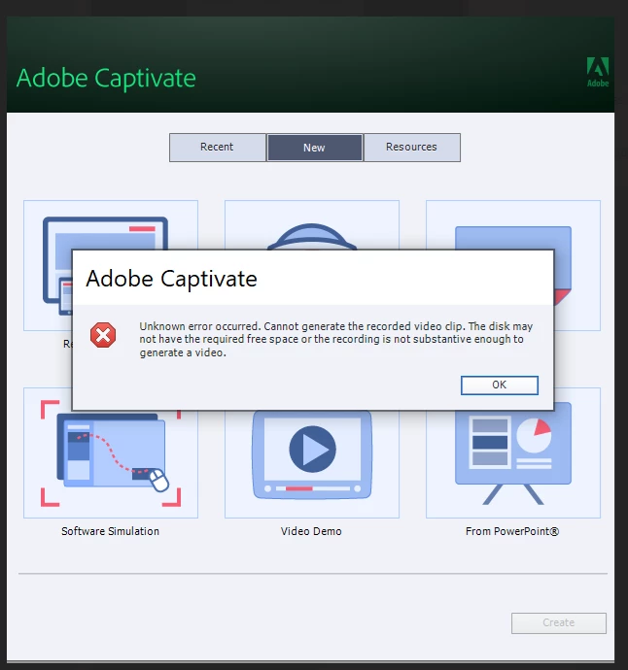
Task: Click the Video Demo label
Action: [311, 531]
